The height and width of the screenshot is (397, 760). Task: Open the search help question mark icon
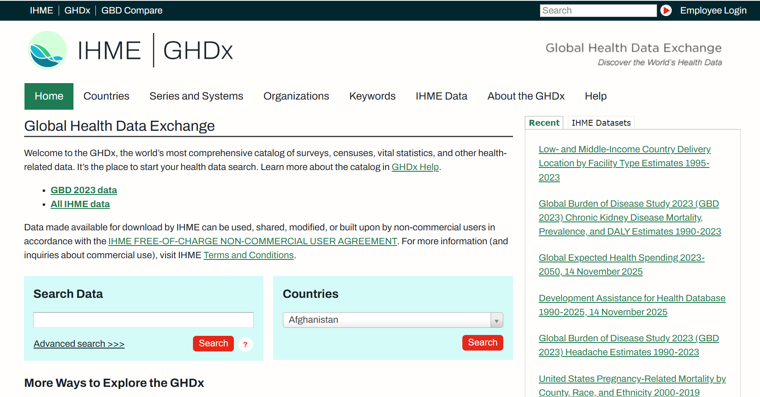click(x=245, y=344)
